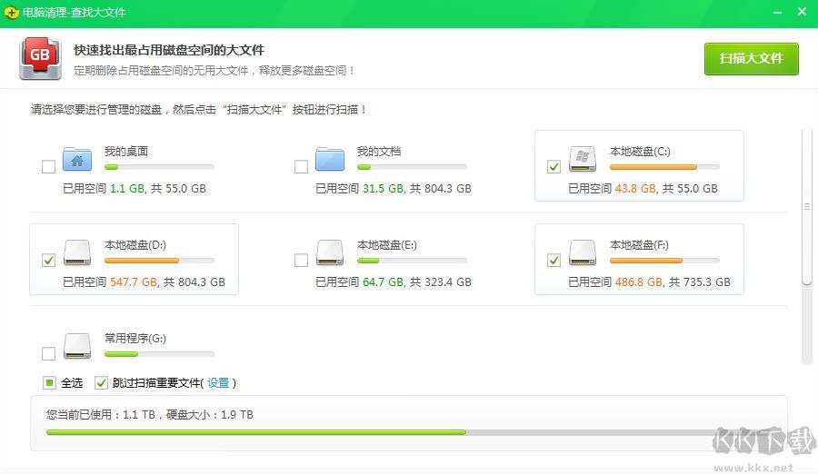Viewport: 818px width, 474px height.
Task: Open the 设置 settings link
Action: pyautogui.click(x=218, y=383)
